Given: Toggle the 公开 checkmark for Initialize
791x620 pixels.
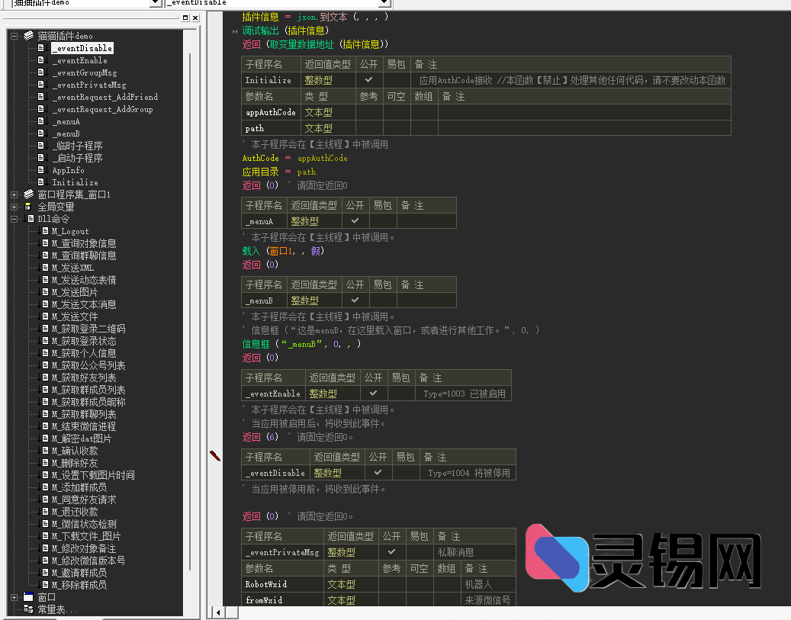Looking at the screenshot, I should [368, 80].
